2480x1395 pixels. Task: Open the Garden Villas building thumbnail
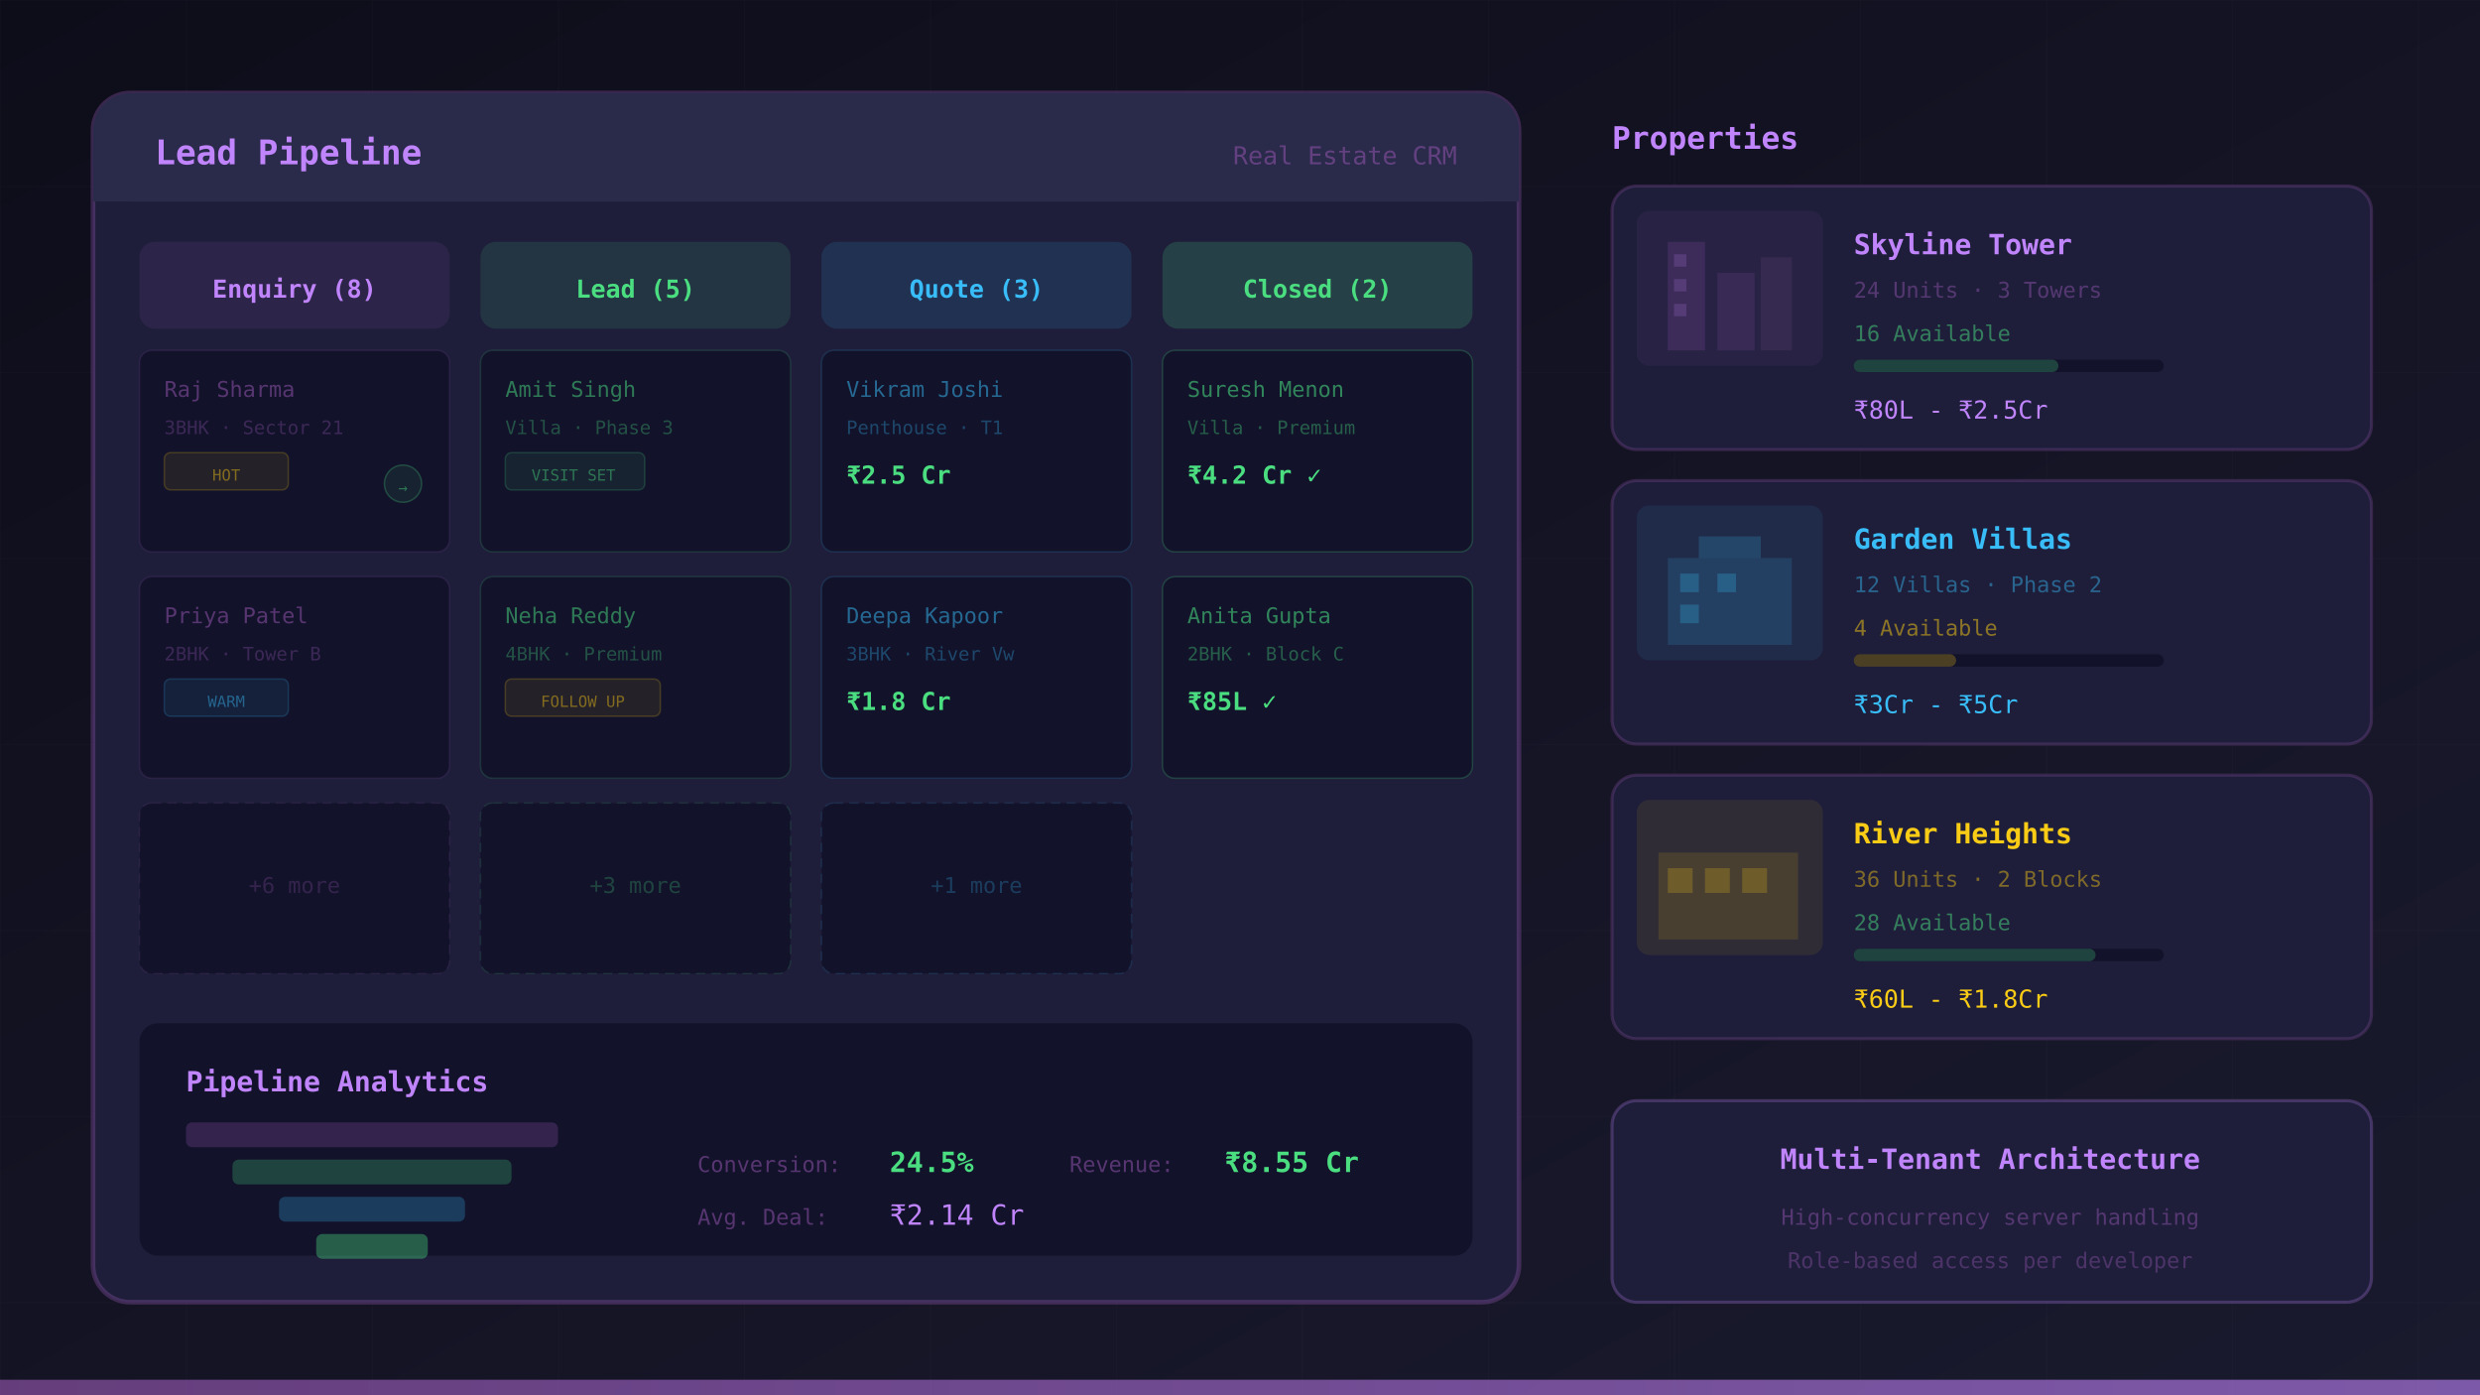1729,583
